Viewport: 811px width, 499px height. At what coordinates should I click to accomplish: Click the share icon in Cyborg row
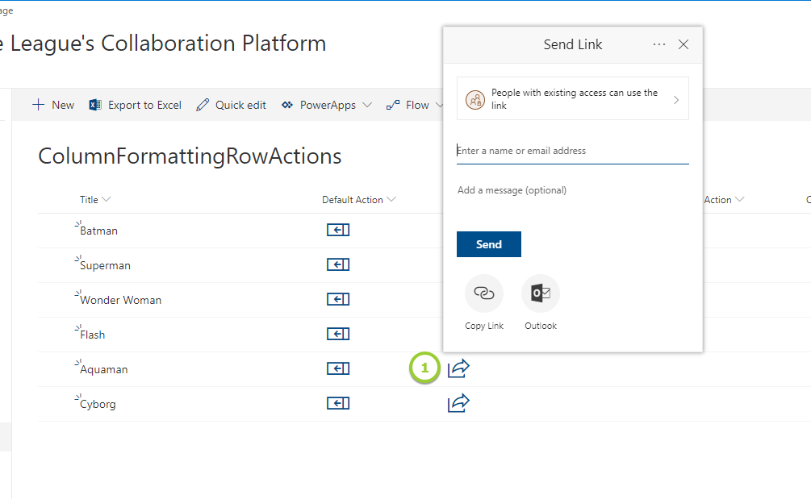click(x=458, y=402)
